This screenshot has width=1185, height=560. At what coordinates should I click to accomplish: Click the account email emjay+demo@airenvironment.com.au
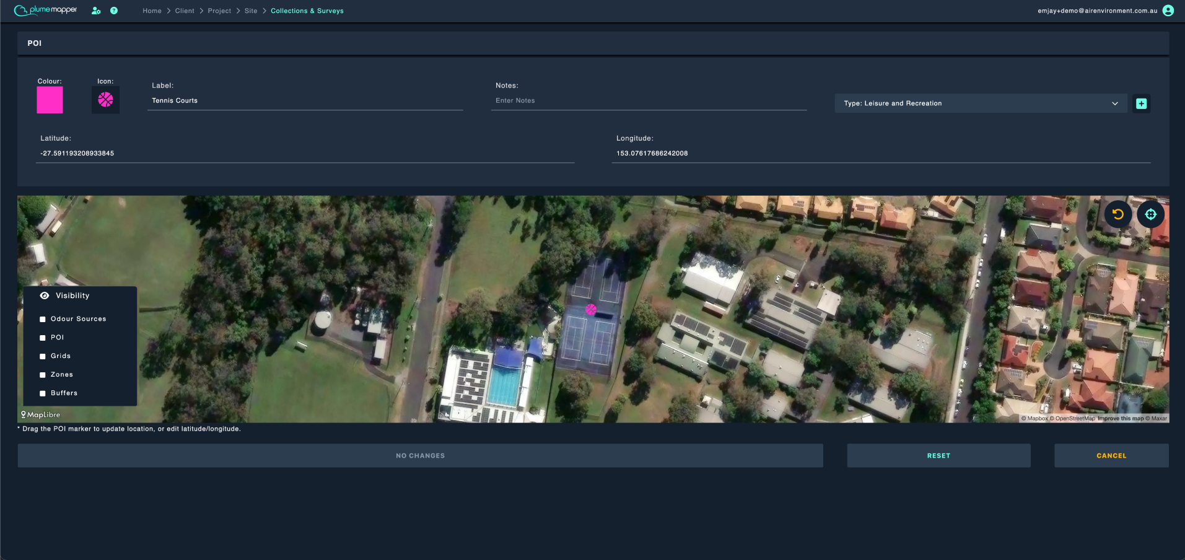(x=1097, y=11)
